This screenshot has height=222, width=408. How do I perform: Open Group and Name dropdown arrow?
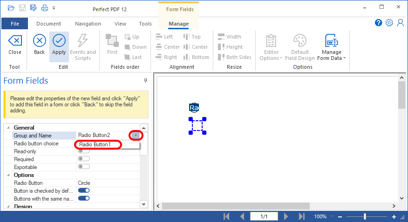pyautogui.click(x=136, y=135)
